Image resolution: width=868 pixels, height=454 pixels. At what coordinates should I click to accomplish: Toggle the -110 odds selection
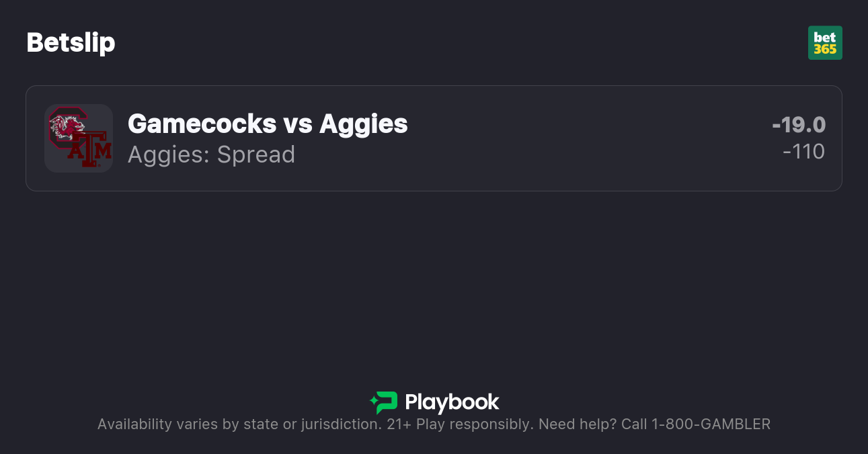pyautogui.click(x=804, y=152)
